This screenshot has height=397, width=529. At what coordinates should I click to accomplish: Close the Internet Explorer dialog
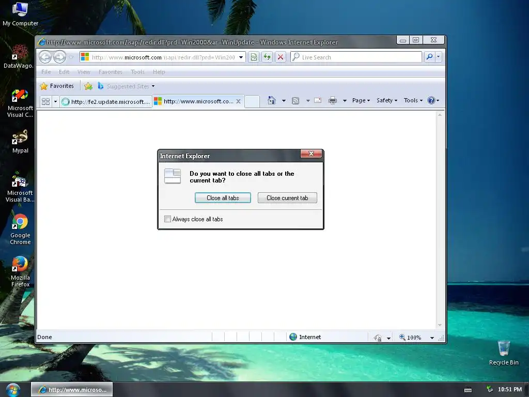tap(312, 154)
